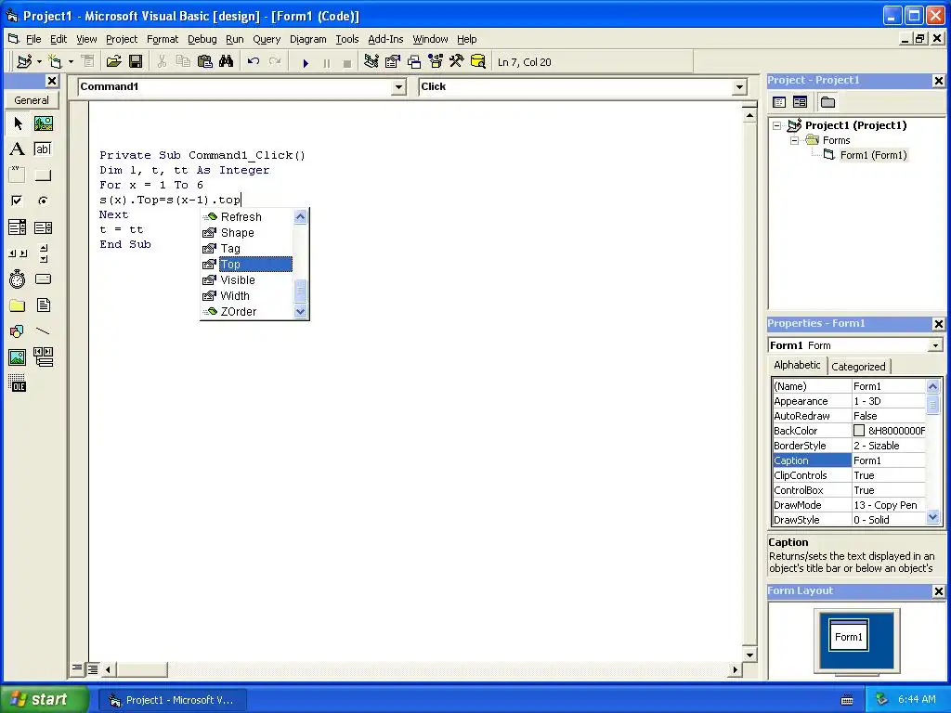Image resolution: width=951 pixels, height=713 pixels.
Task: Switch to Procedure View at code window bottom
Action: click(x=77, y=668)
